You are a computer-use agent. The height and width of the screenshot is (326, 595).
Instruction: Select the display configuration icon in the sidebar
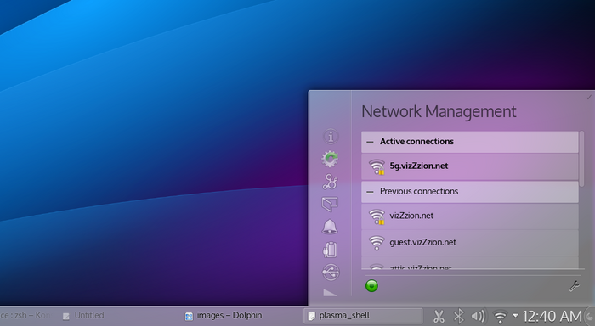330,204
